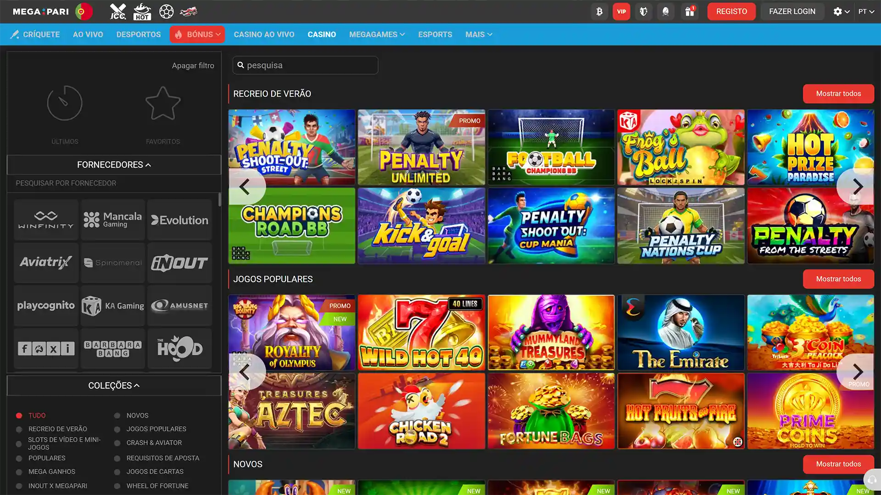
Task: Open the ICC cricket icon in header
Action: tap(118, 11)
